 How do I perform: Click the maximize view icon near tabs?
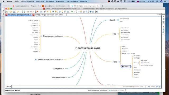160,15
